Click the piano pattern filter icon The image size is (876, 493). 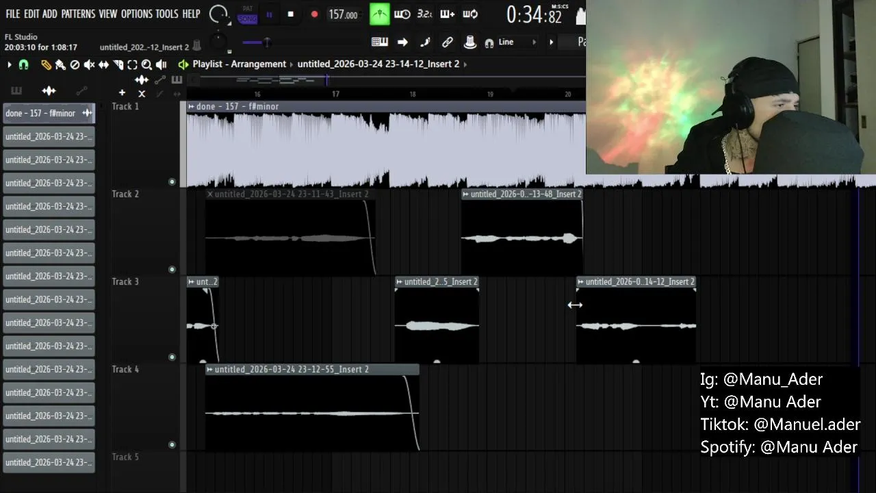tap(16, 91)
